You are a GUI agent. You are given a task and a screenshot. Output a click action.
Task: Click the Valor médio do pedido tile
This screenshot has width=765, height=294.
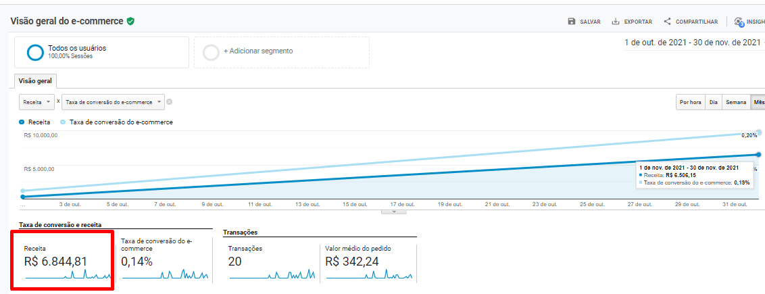(x=368, y=262)
